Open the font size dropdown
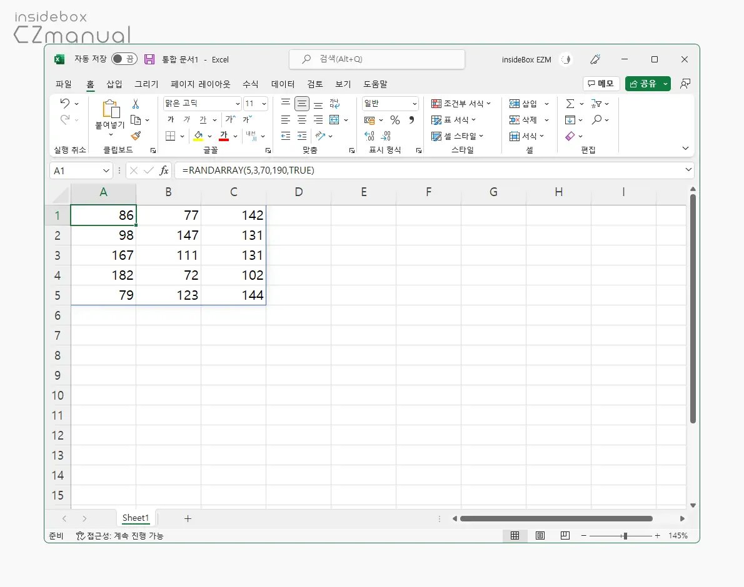The image size is (744, 587). coord(264,104)
